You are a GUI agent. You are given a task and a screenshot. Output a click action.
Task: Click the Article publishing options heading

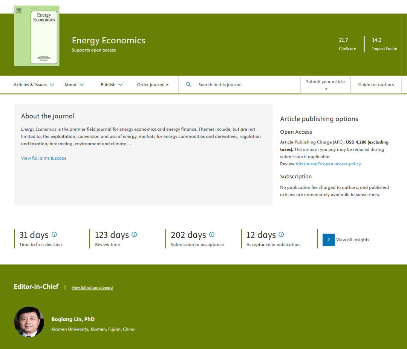tap(319, 119)
